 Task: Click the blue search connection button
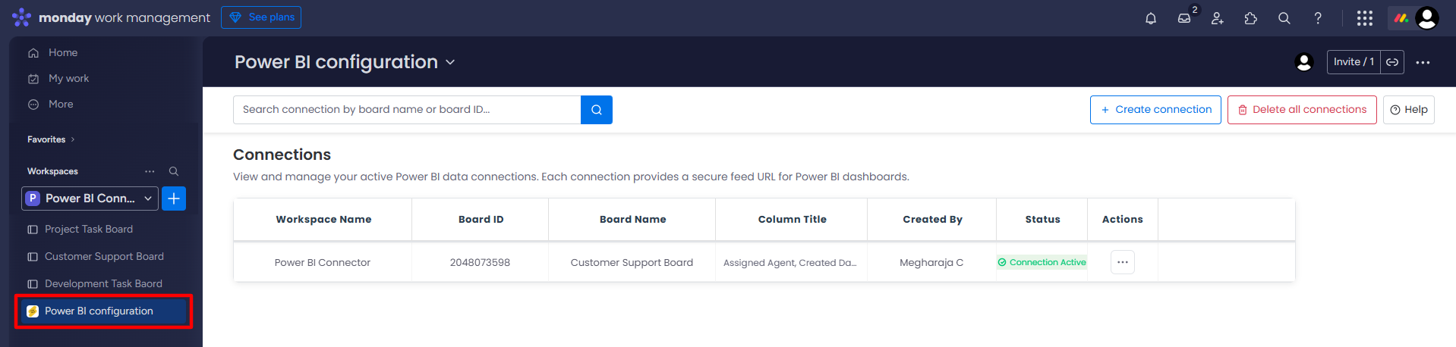(x=597, y=110)
